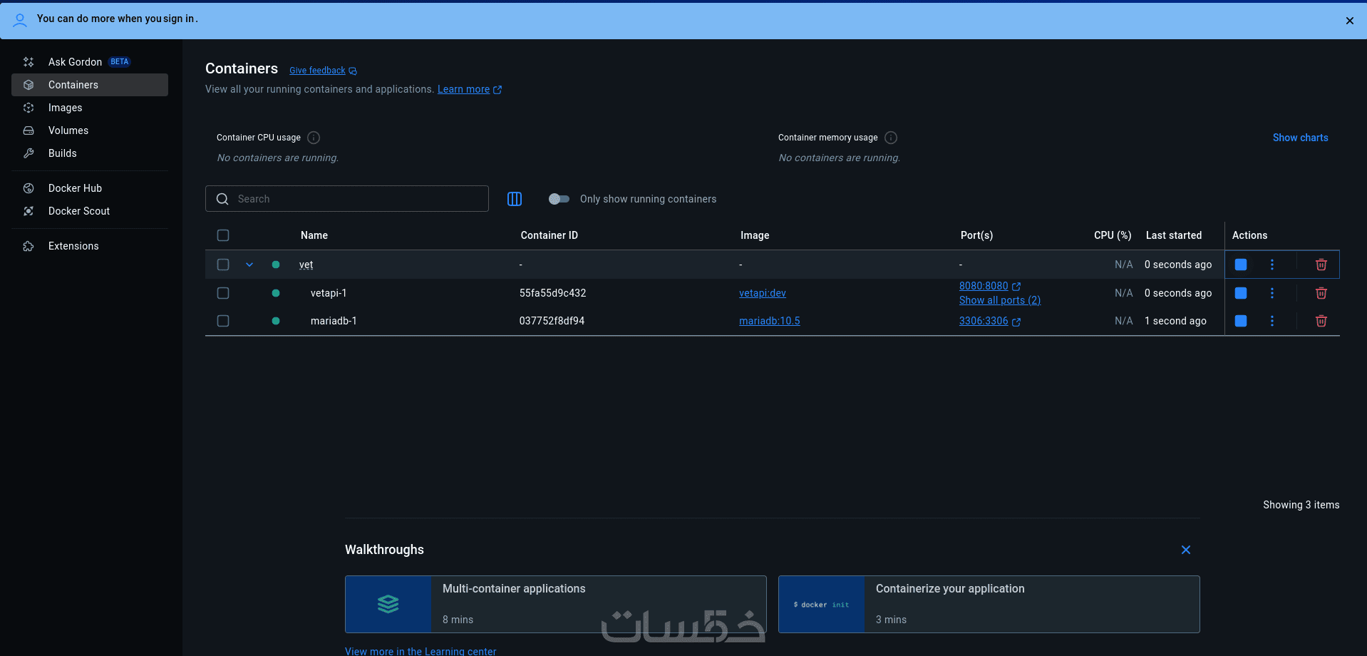Click the vet stack name
The height and width of the screenshot is (656, 1367).
tap(306, 265)
